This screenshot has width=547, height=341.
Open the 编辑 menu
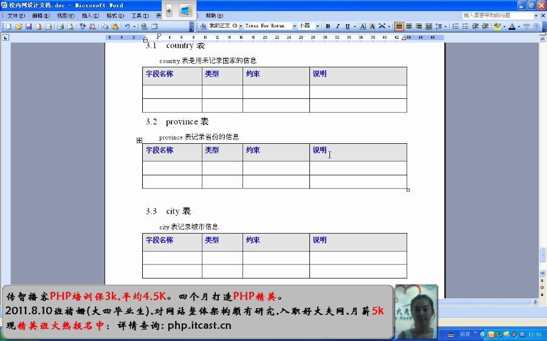click(41, 16)
